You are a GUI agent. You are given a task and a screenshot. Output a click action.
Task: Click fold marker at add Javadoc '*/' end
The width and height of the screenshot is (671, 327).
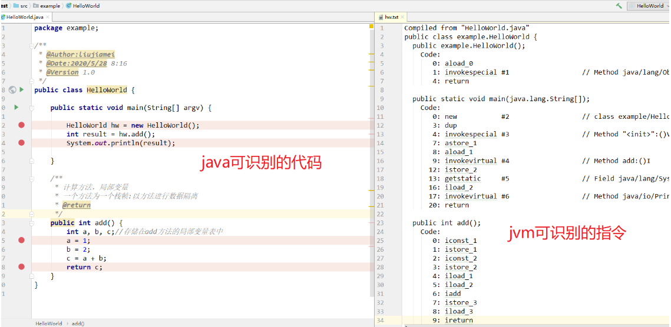coord(32,213)
